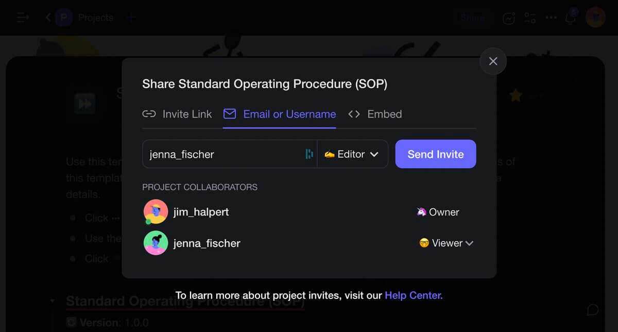Click the chain-link icon beside Invite Link
The height and width of the screenshot is (332, 618).
(149, 114)
